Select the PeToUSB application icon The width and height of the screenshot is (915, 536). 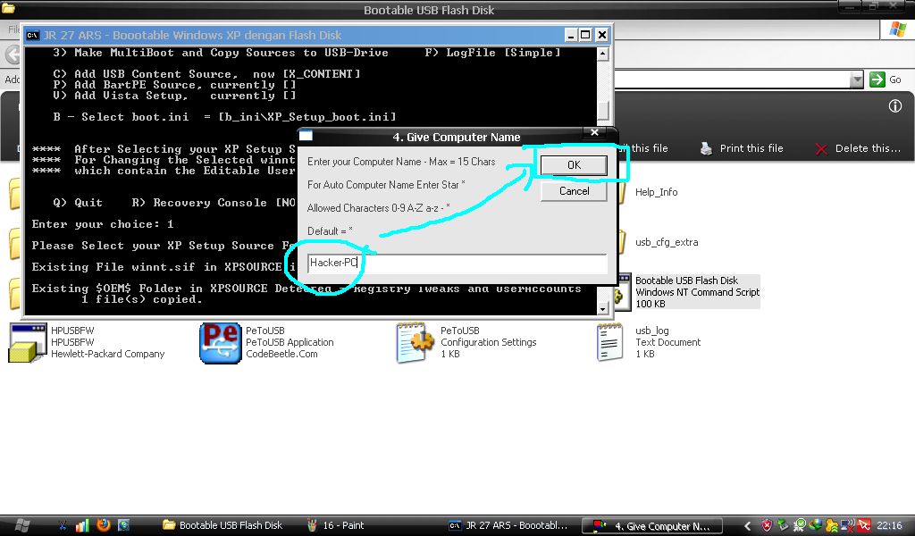220,343
